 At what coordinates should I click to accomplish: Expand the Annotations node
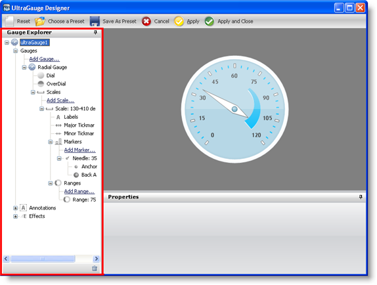click(16, 208)
